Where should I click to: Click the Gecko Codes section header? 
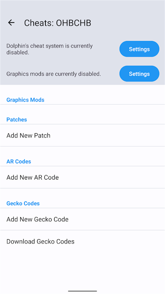(x=23, y=203)
